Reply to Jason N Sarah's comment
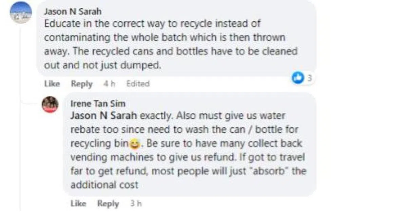This screenshot has width=407, height=220. click(82, 84)
